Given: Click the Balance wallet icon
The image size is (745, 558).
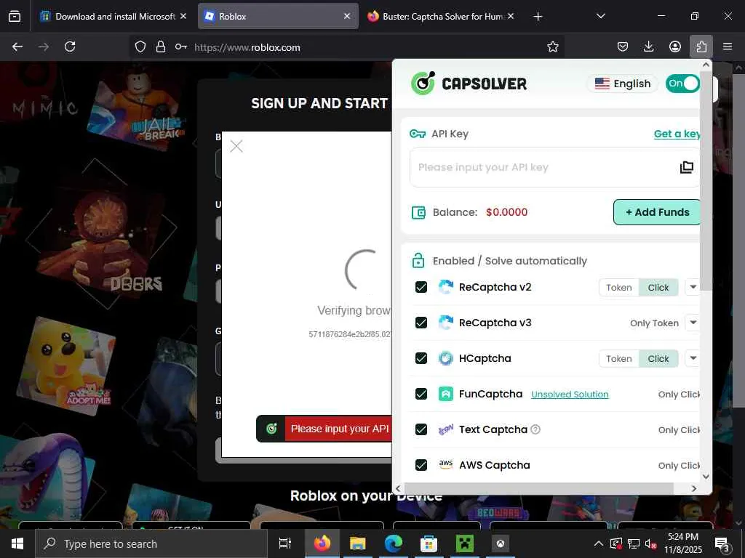Looking at the screenshot, I should [x=418, y=212].
